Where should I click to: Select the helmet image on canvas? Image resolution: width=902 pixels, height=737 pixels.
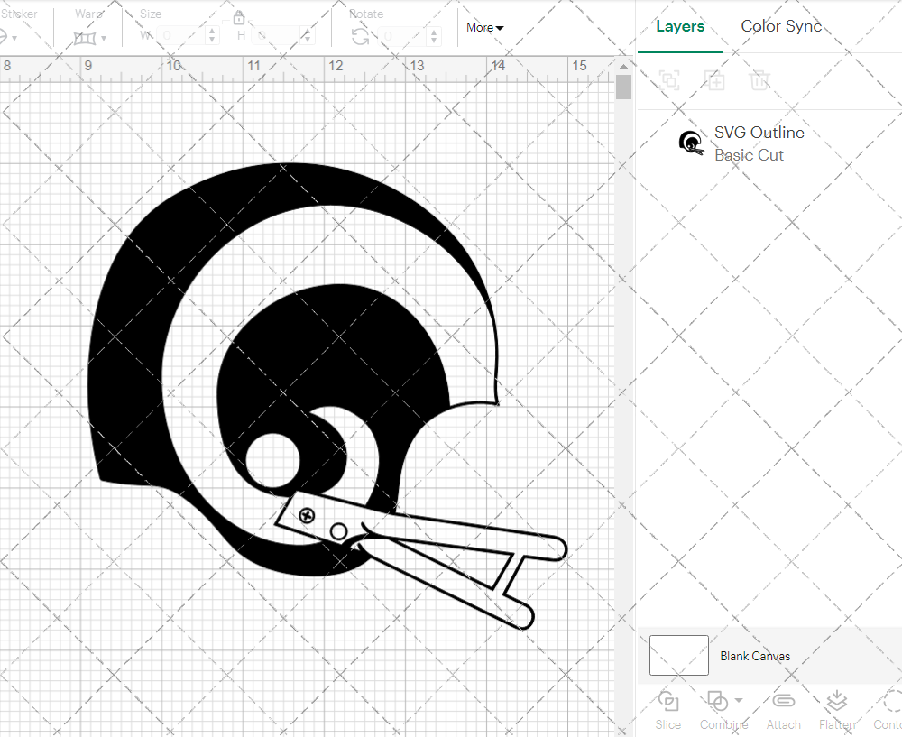click(327, 396)
